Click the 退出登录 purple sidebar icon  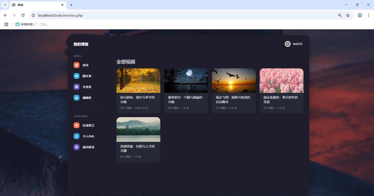tap(76, 147)
